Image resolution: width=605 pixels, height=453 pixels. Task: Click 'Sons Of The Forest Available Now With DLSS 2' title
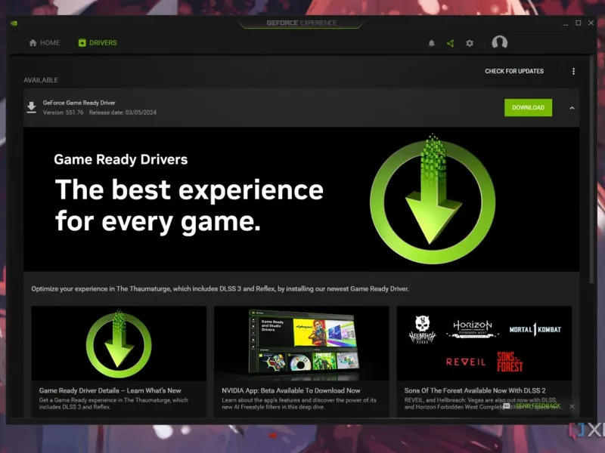[x=475, y=390]
